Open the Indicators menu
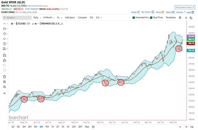Image resolution: width=198 pixels, height=130 pixels. tap(70, 17)
